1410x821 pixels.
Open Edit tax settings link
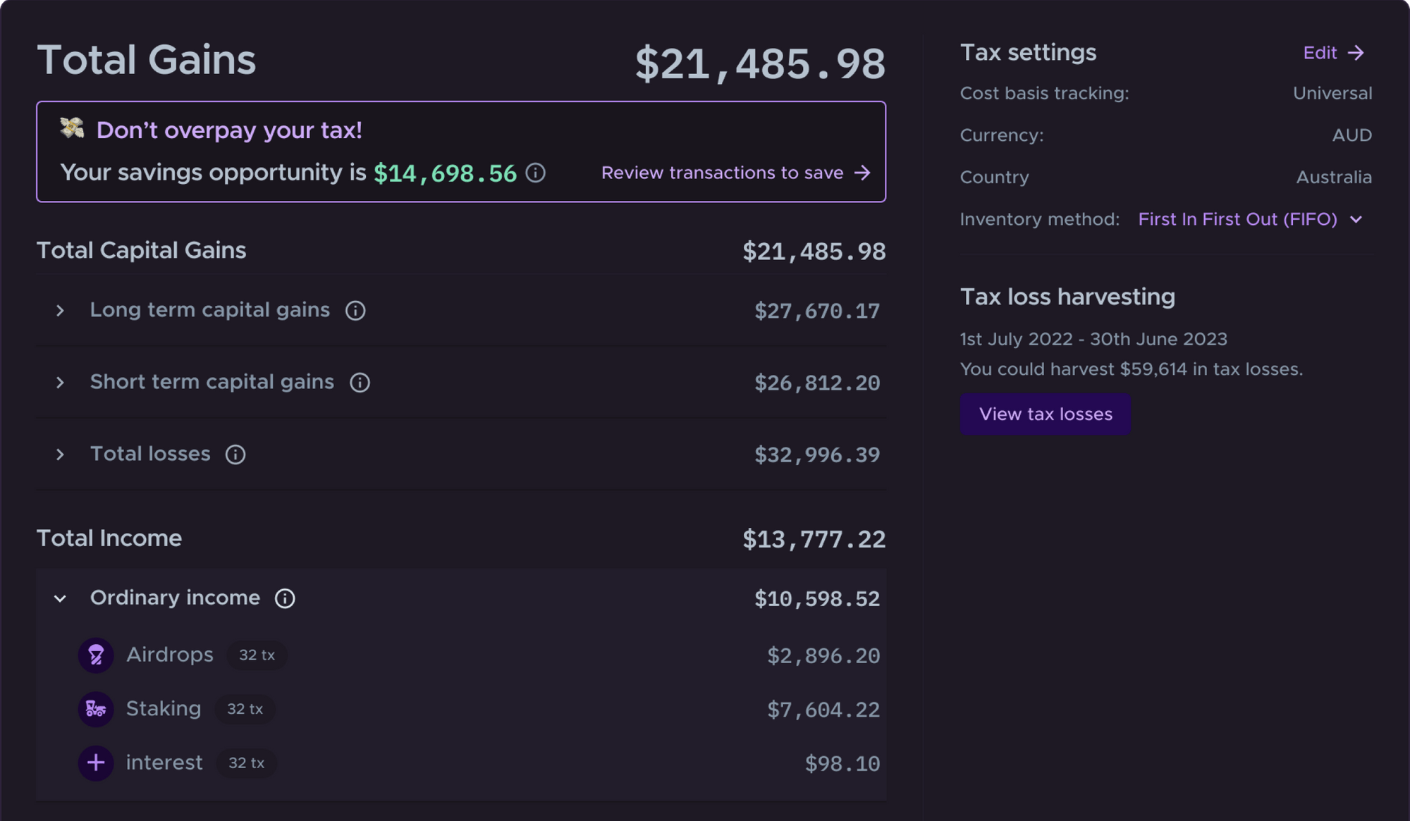1333,53
